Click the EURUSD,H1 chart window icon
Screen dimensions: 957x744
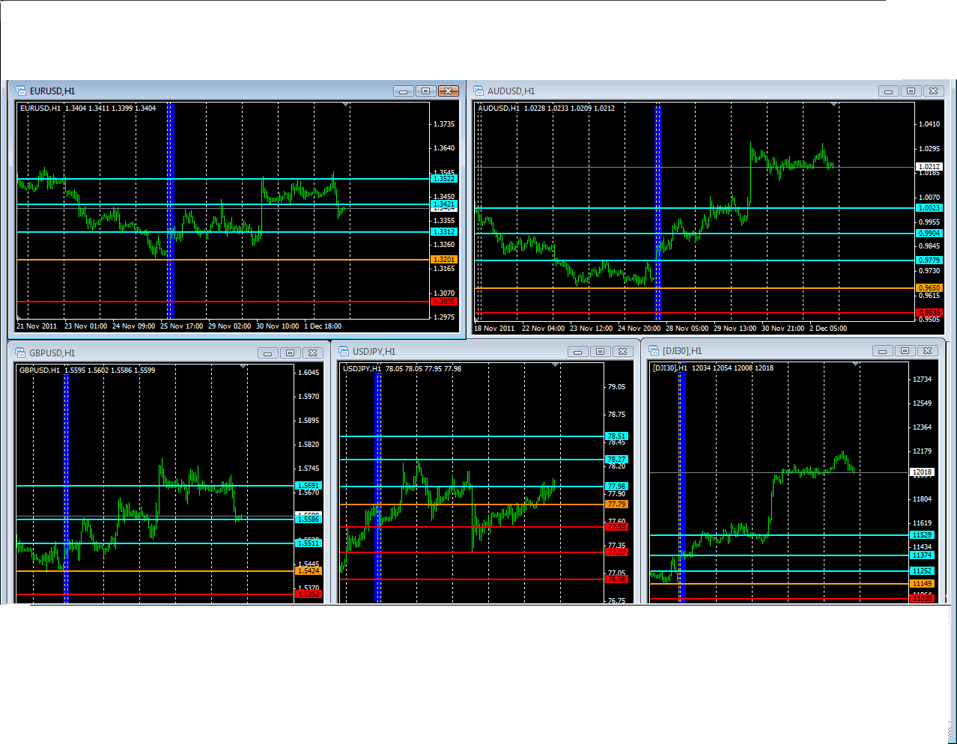tap(21, 91)
